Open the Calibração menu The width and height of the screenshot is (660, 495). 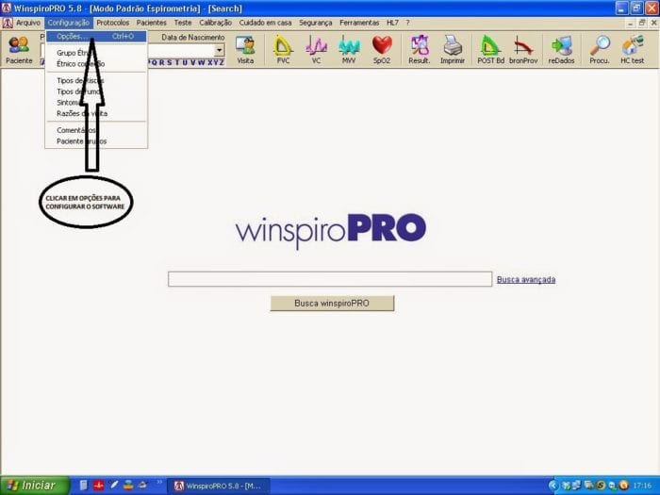[x=216, y=23]
